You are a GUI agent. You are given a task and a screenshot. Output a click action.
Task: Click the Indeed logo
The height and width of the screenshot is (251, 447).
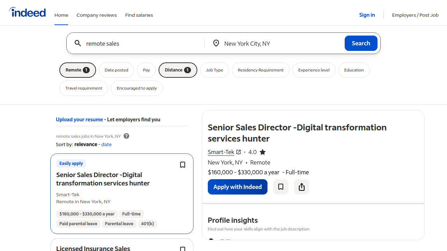[x=27, y=13]
